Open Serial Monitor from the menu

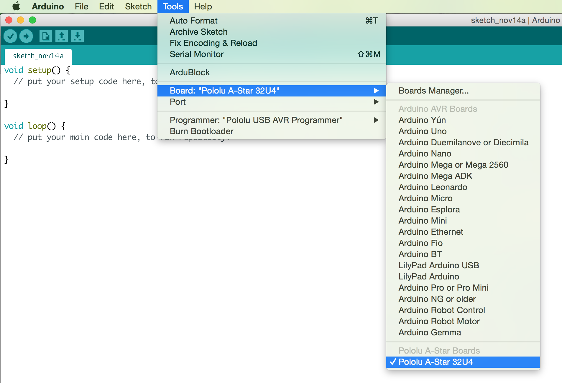[x=272, y=54]
